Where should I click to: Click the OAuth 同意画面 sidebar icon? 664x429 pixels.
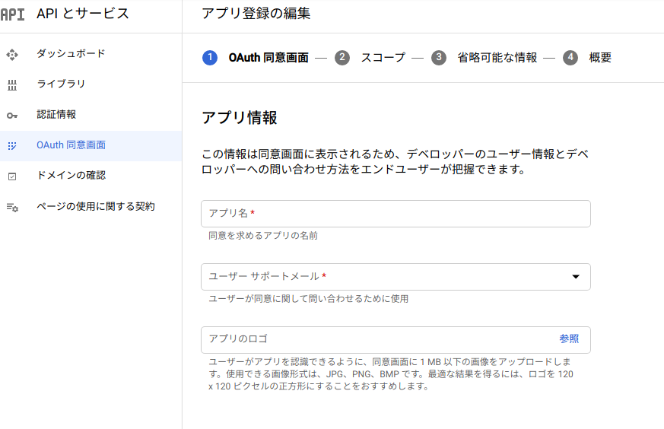(x=12, y=146)
